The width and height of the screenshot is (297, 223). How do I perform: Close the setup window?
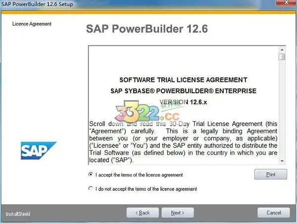click(286, 2)
